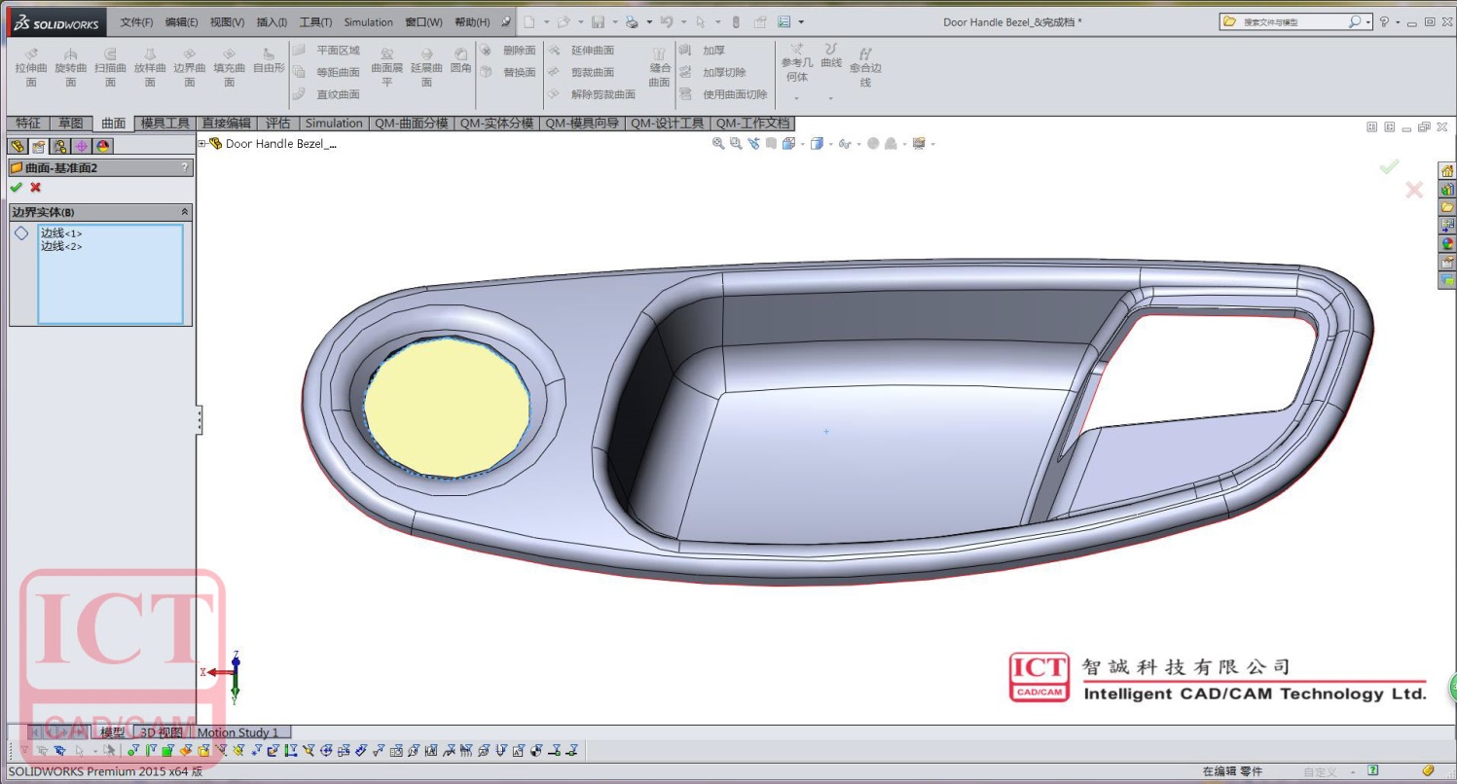Click the 圆角 fillet surface tool
The image size is (1457, 784).
pos(460,61)
